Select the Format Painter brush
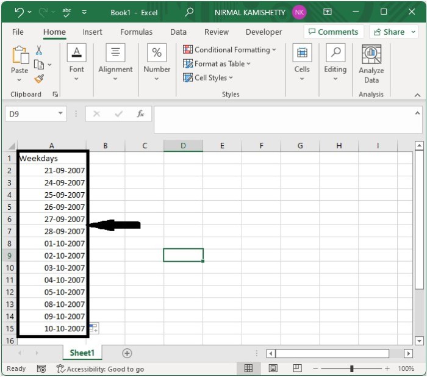The height and width of the screenshot is (377, 427). pyautogui.click(x=39, y=79)
